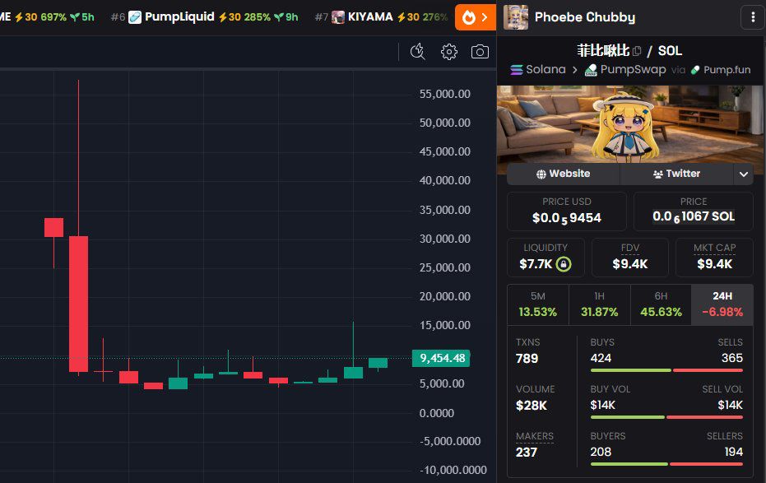Click the PumpLiquid token icon in ticker

coord(135,17)
